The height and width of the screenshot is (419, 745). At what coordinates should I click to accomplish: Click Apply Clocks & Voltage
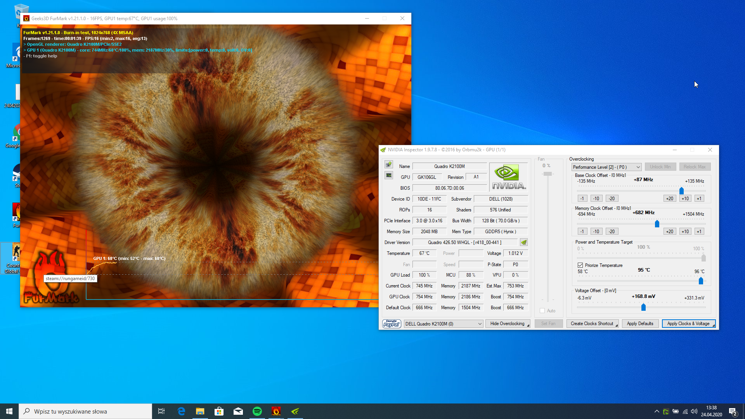pyautogui.click(x=688, y=324)
